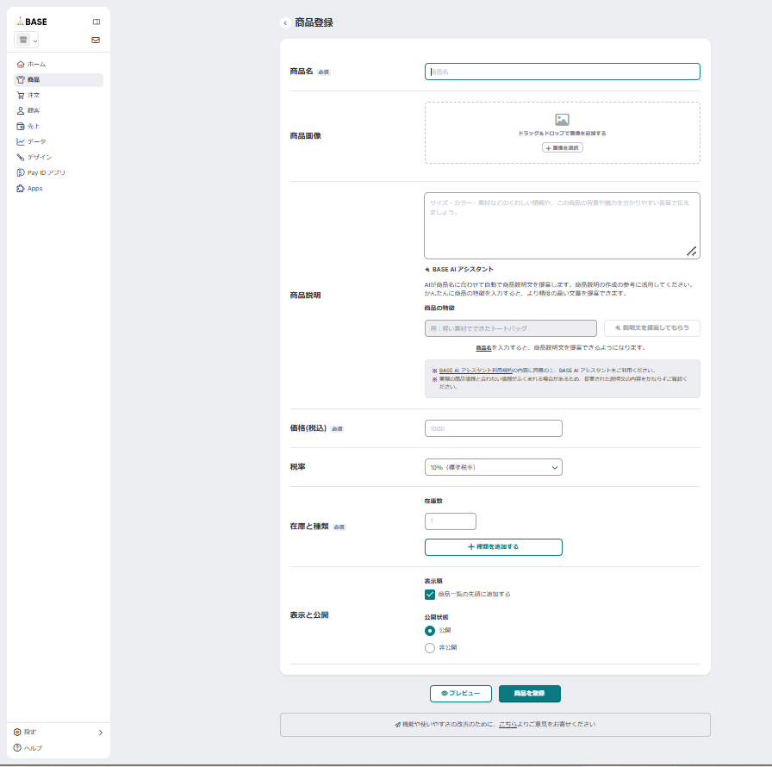The image size is (772, 767).
Task: Toggle 商品一覧の先頭に追加する checkbox
Action: tap(430, 594)
